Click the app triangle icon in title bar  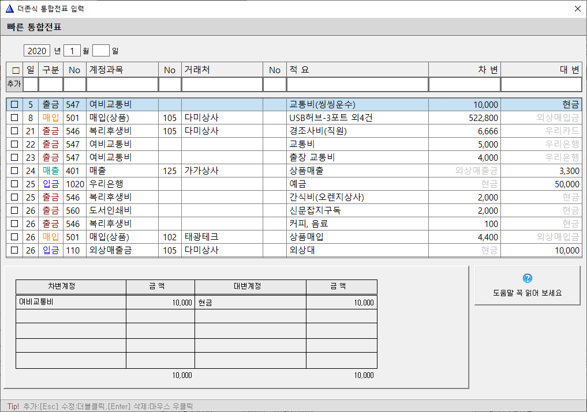pyautogui.click(x=10, y=8)
